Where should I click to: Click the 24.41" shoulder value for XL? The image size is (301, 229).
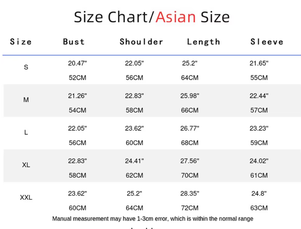(x=135, y=161)
